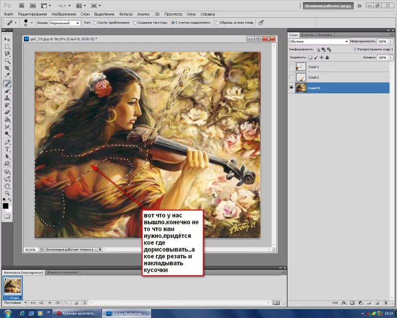Select the 3D Rotate tool

coord(7,172)
